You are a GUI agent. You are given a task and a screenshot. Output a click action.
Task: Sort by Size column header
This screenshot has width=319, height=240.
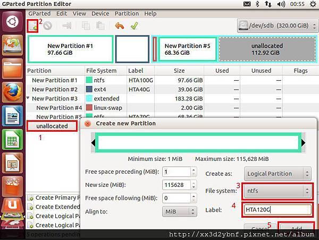pyautogui.click(x=179, y=71)
